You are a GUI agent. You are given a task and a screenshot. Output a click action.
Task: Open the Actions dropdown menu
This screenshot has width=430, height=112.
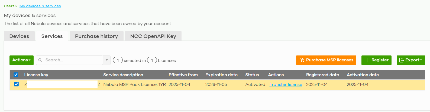[x=21, y=60]
